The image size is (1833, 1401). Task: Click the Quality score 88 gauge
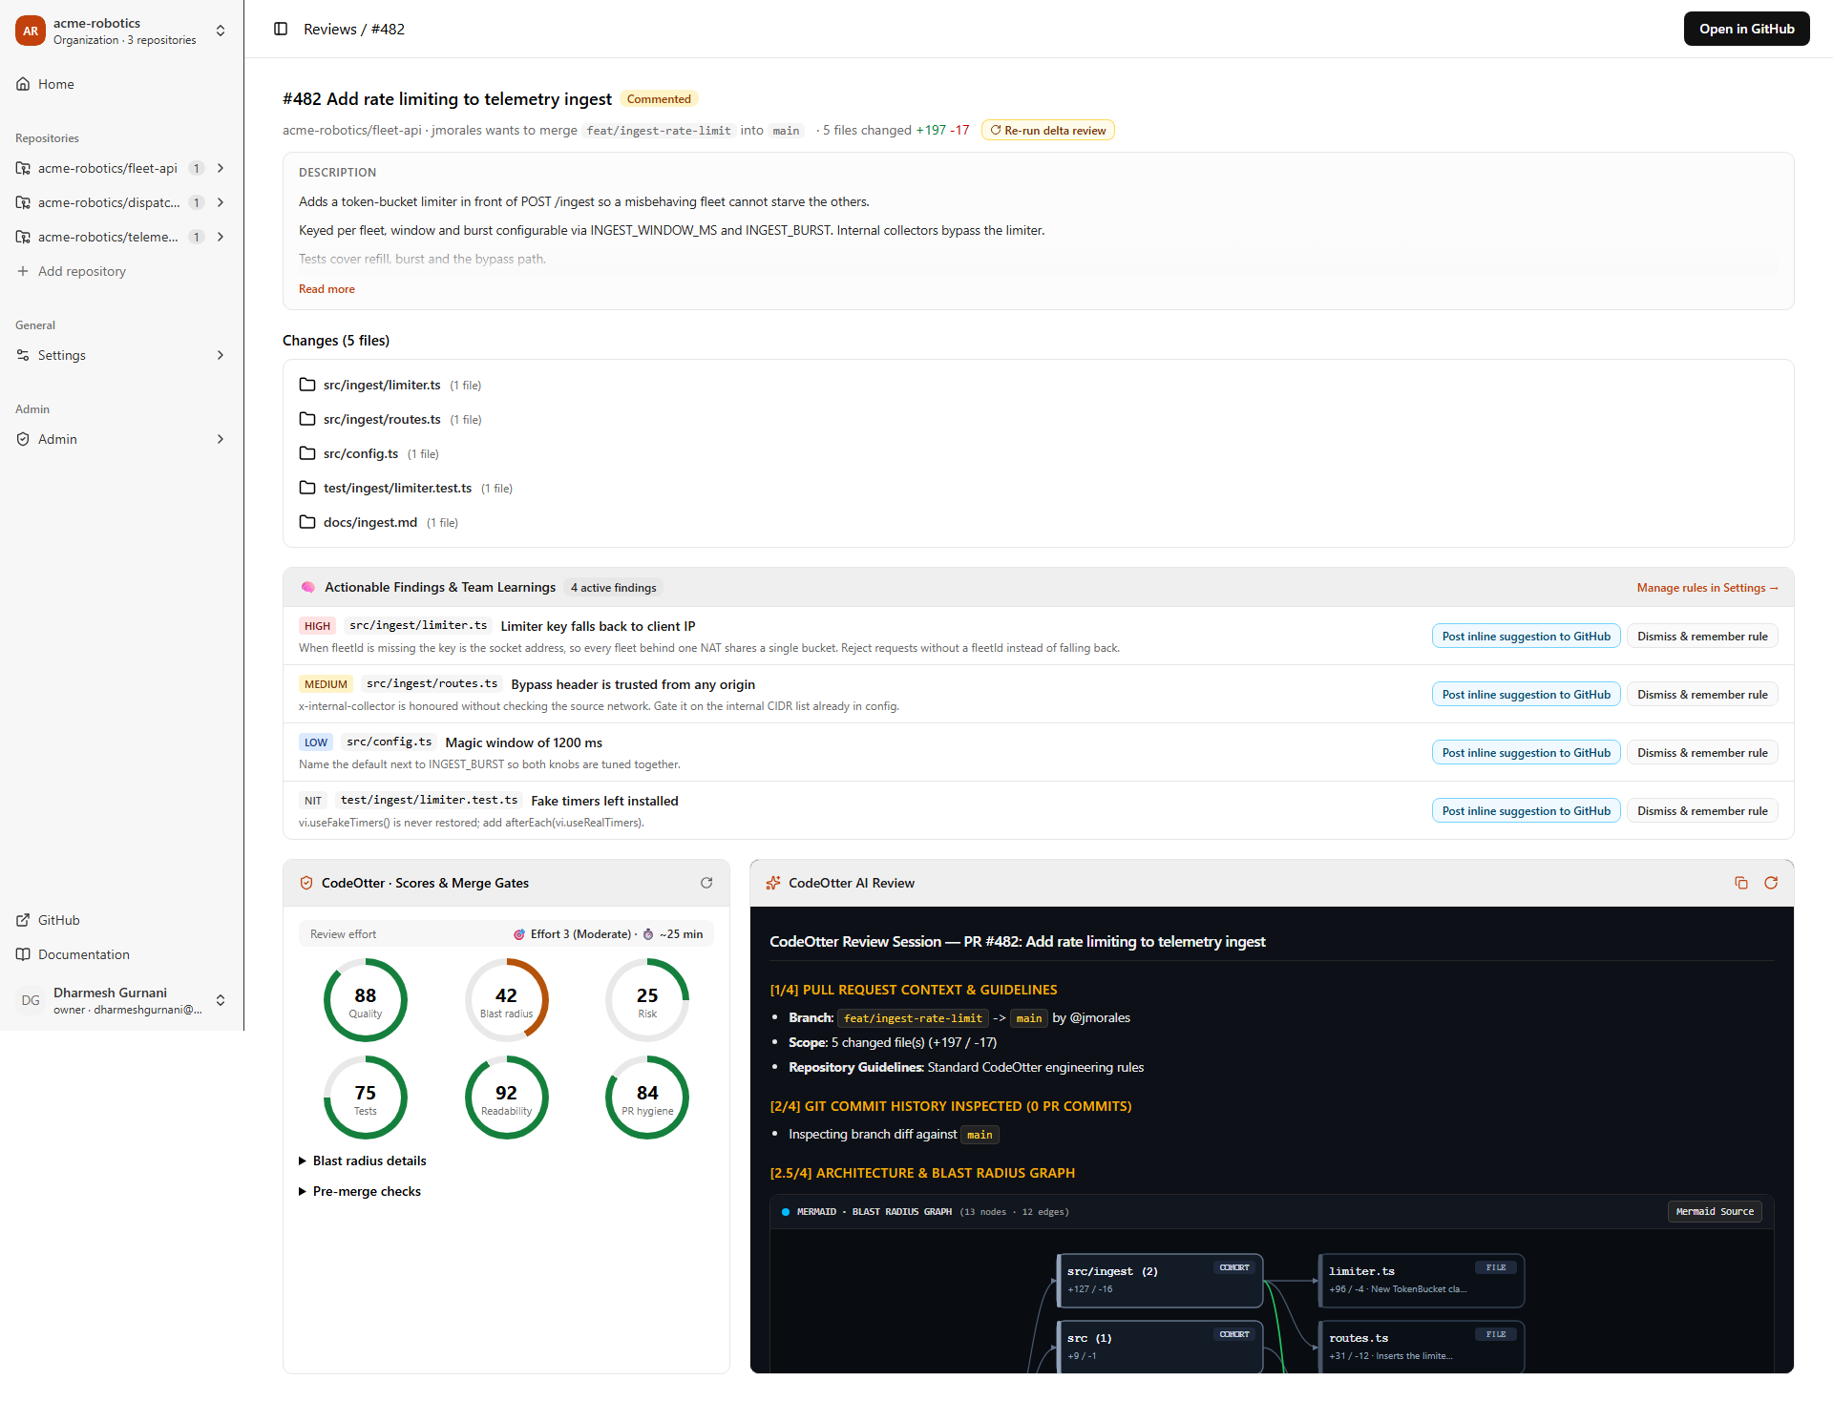pos(365,1000)
